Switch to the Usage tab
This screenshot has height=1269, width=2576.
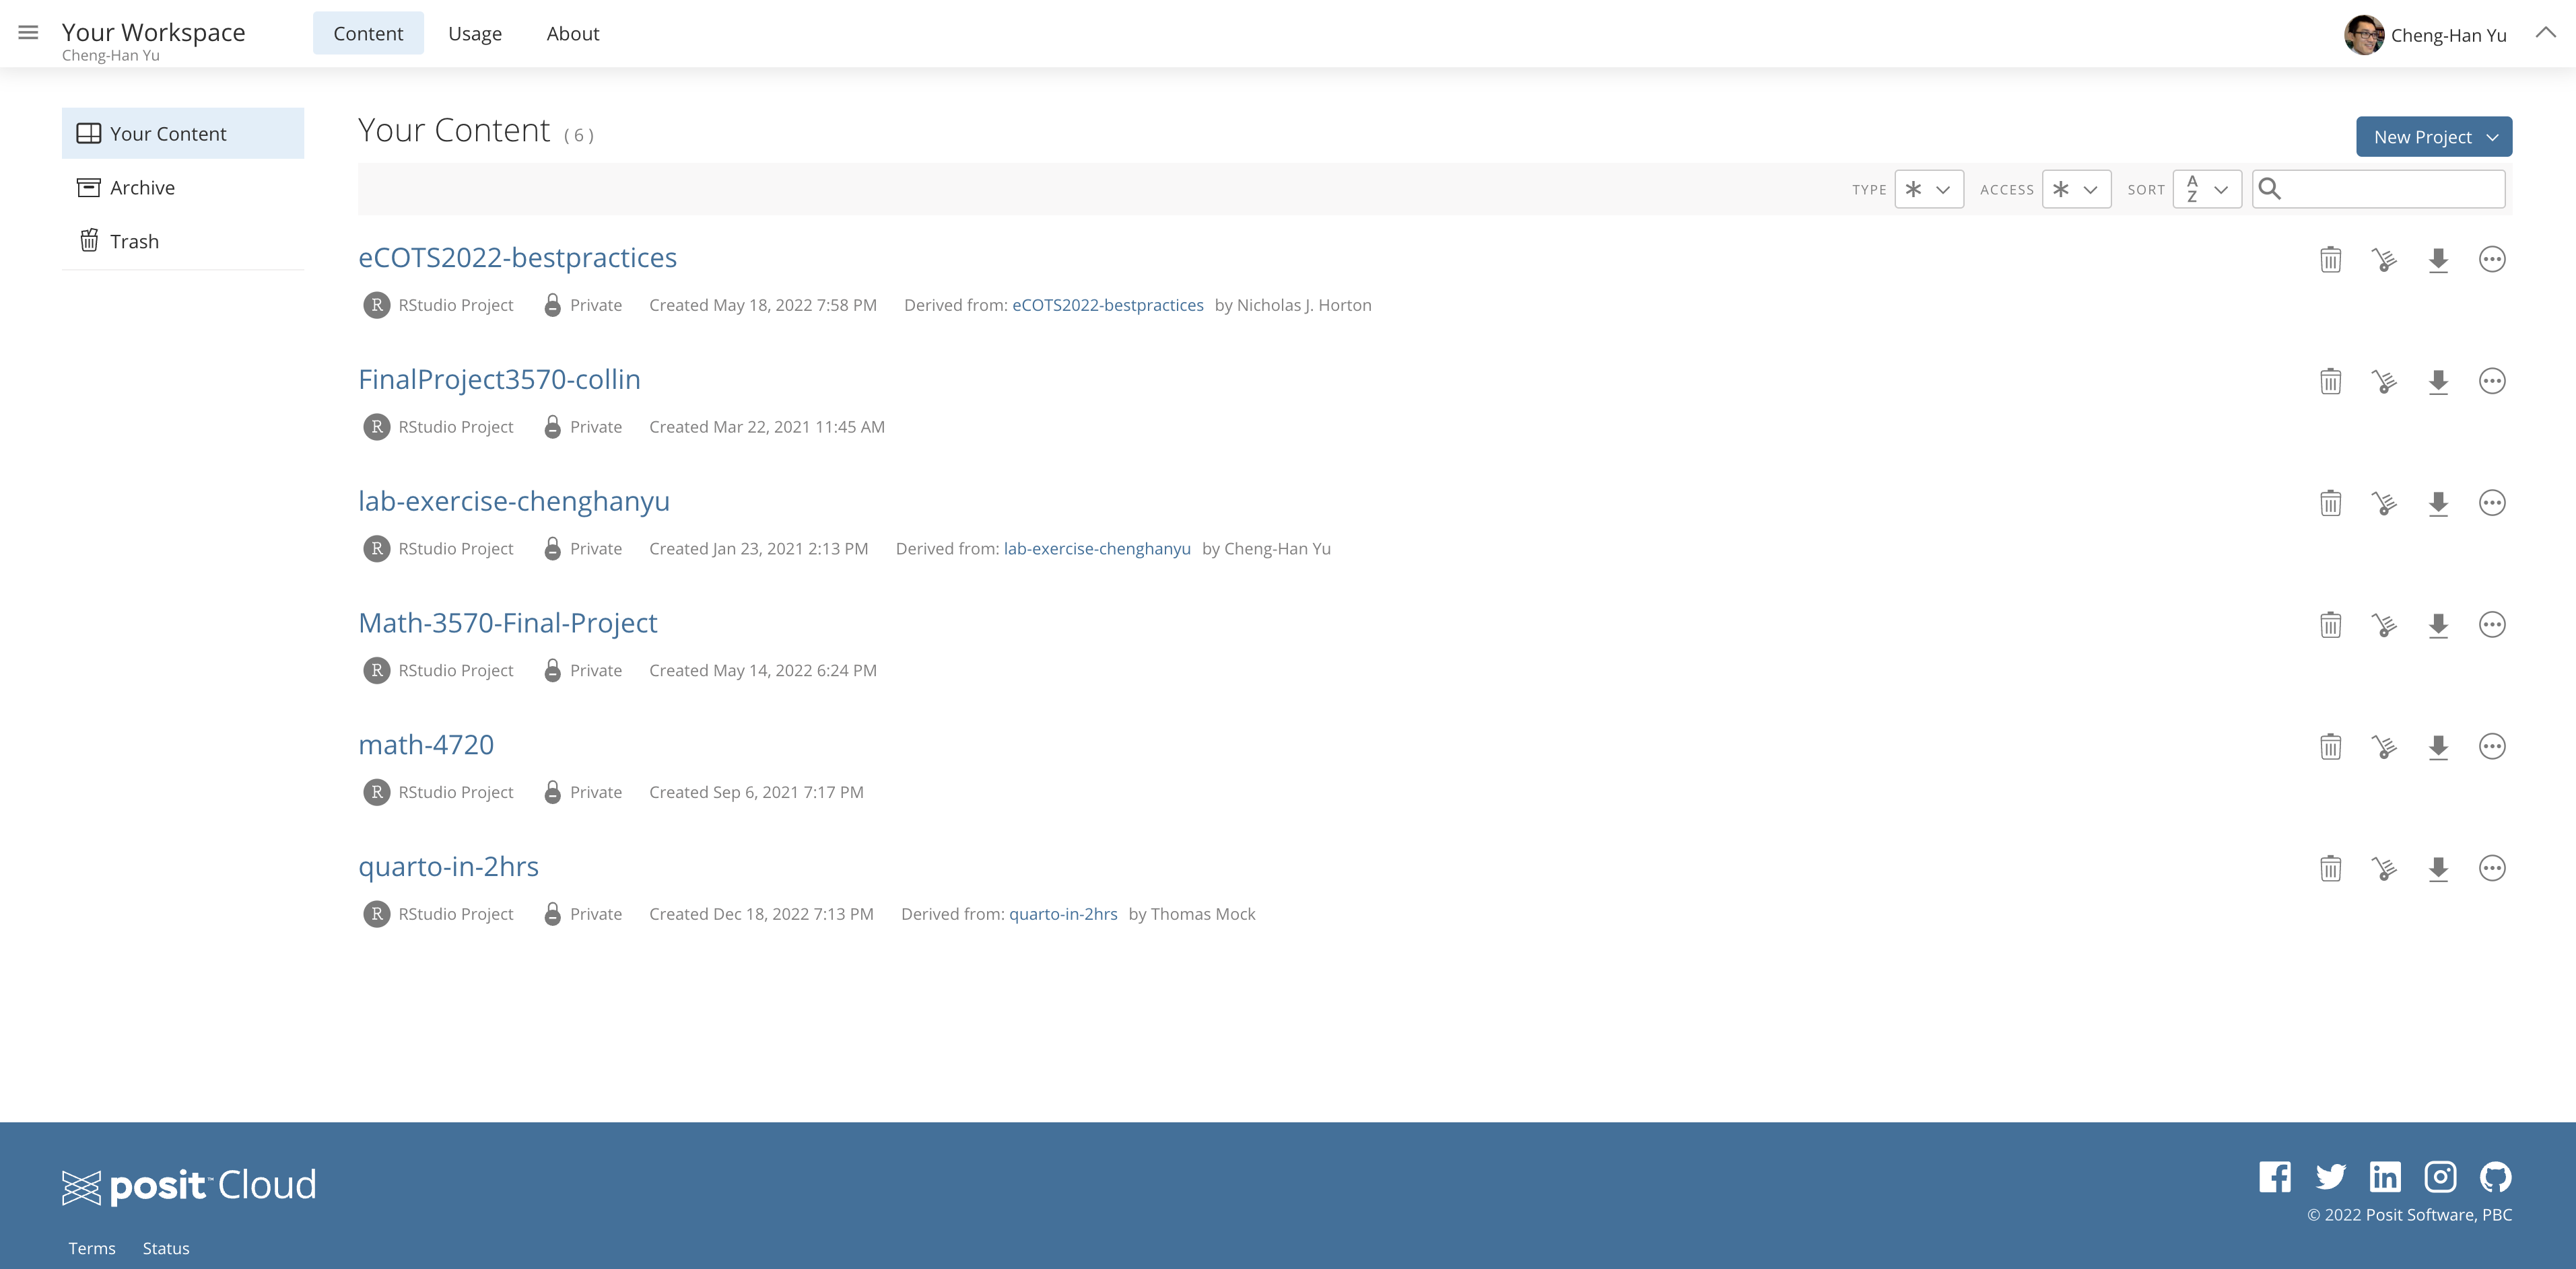[x=475, y=33]
